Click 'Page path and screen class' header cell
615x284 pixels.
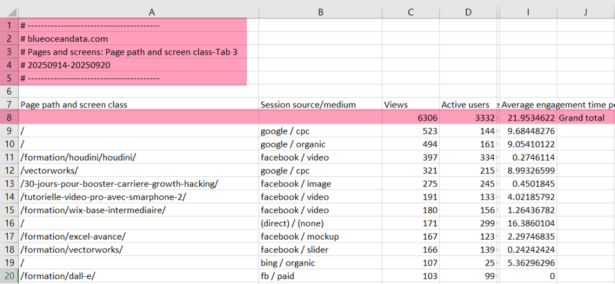(x=139, y=104)
